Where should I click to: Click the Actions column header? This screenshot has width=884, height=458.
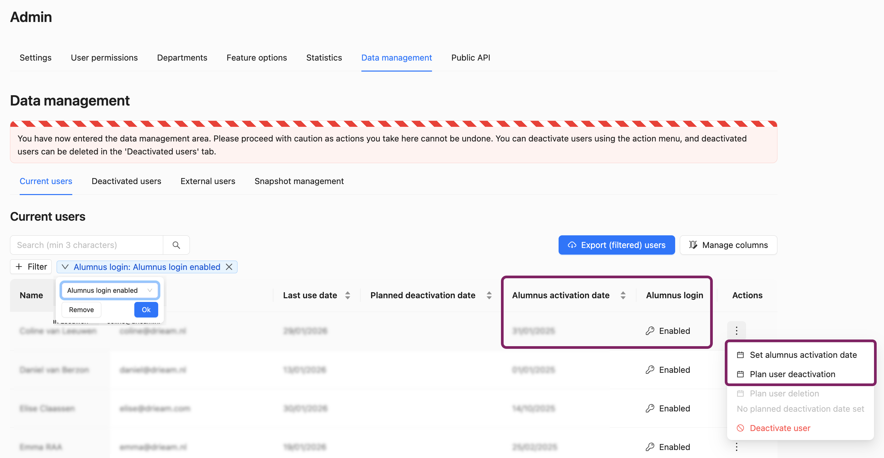(747, 295)
